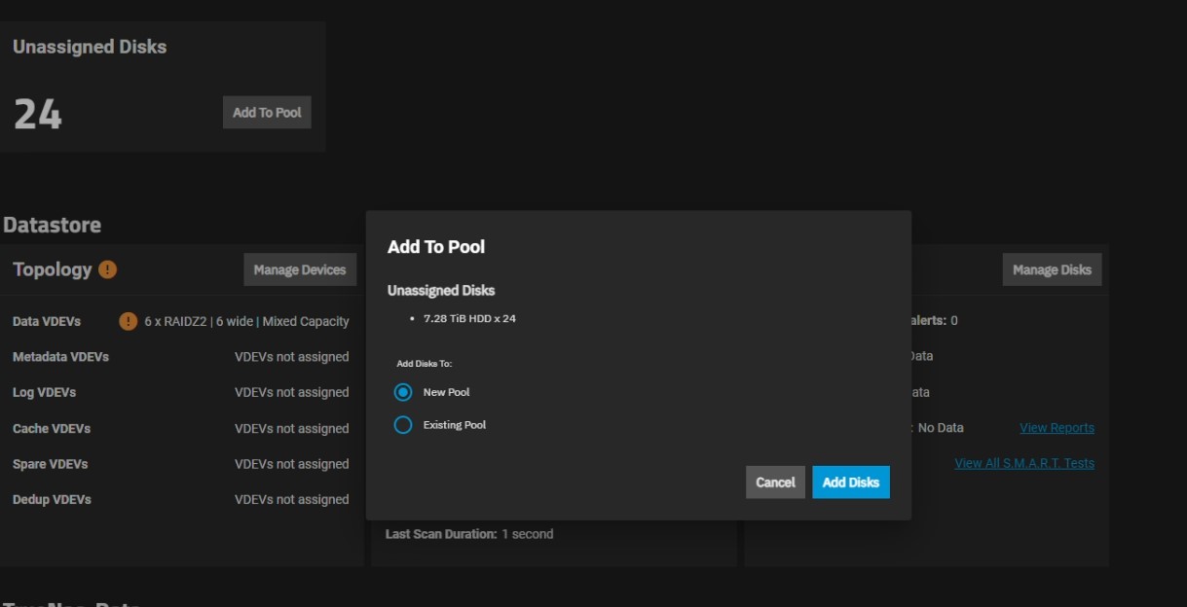Screen dimensions: 1187x607
Task: Select the 7.28 TiB HDD x 24 entry
Action: click(x=469, y=319)
